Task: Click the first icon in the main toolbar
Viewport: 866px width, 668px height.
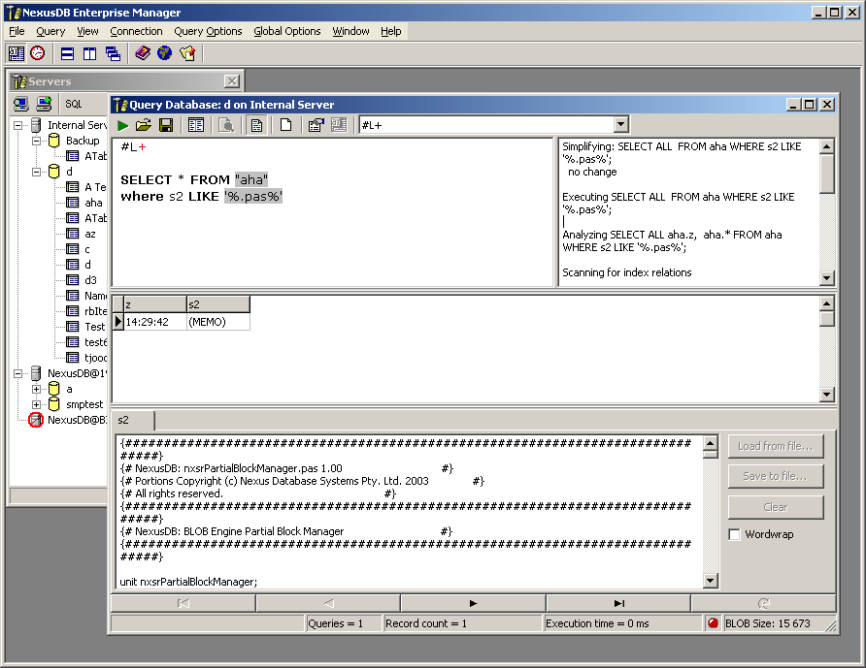Action: 16,53
